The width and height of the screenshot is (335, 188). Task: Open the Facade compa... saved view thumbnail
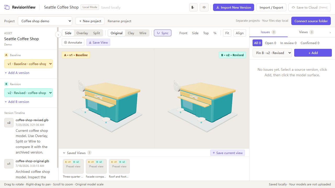(x=96, y=166)
